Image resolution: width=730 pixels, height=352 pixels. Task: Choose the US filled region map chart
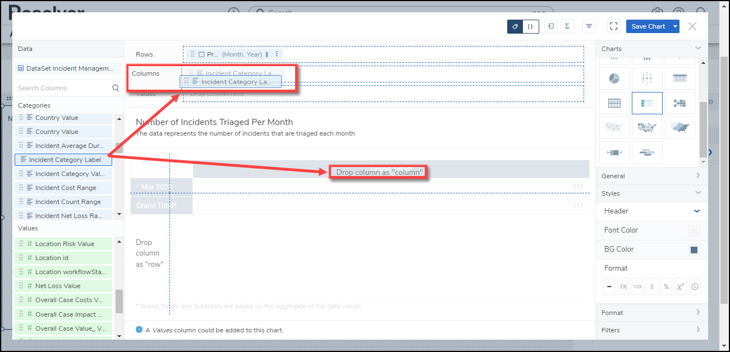click(x=680, y=128)
